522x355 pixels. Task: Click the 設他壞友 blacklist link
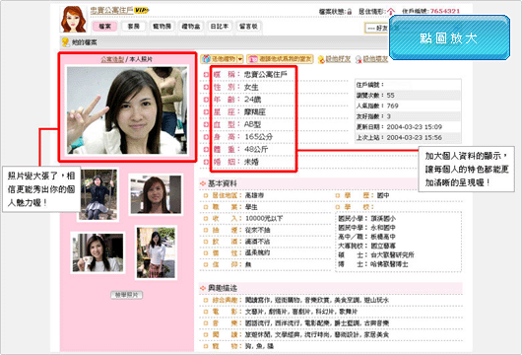point(375,59)
